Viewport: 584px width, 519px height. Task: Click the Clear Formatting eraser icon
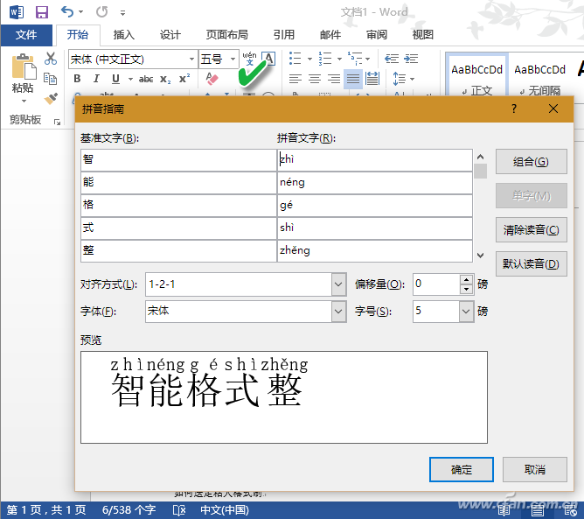coord(212,79)
